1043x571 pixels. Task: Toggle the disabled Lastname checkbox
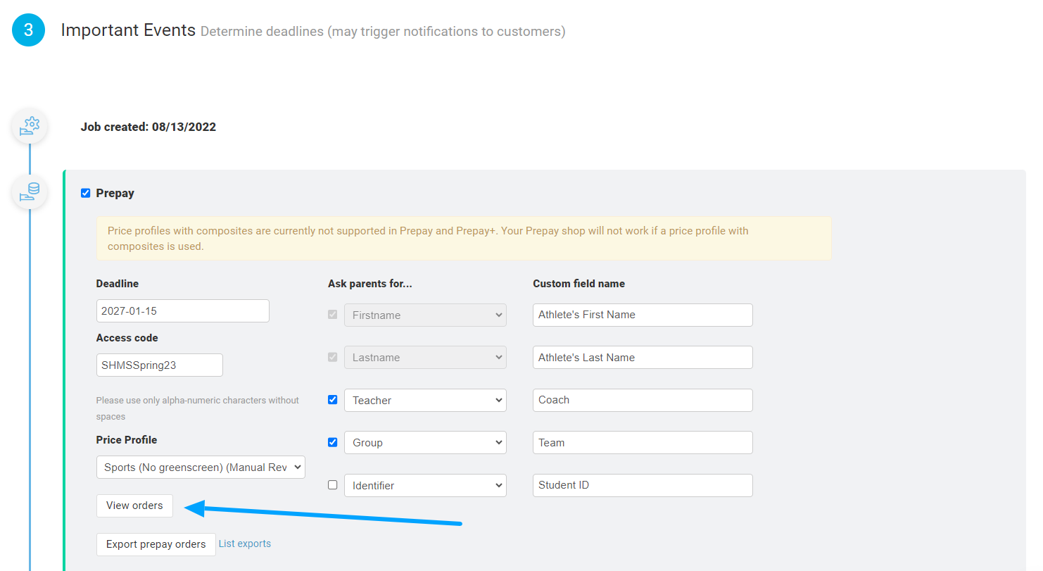pos(333,357)
